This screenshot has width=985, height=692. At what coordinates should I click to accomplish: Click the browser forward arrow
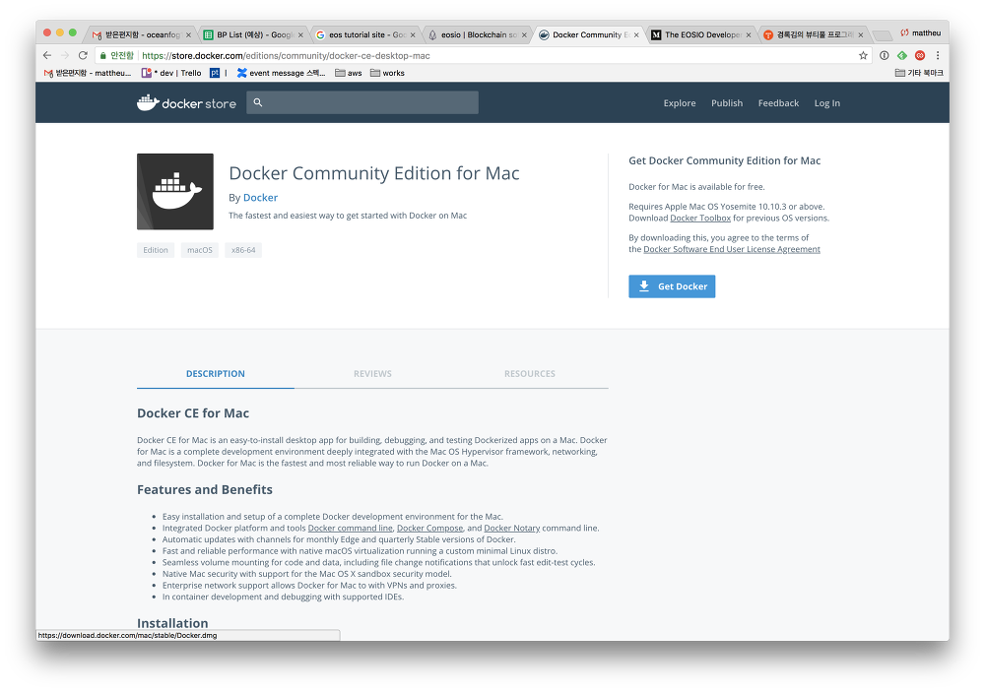(65, 55)
